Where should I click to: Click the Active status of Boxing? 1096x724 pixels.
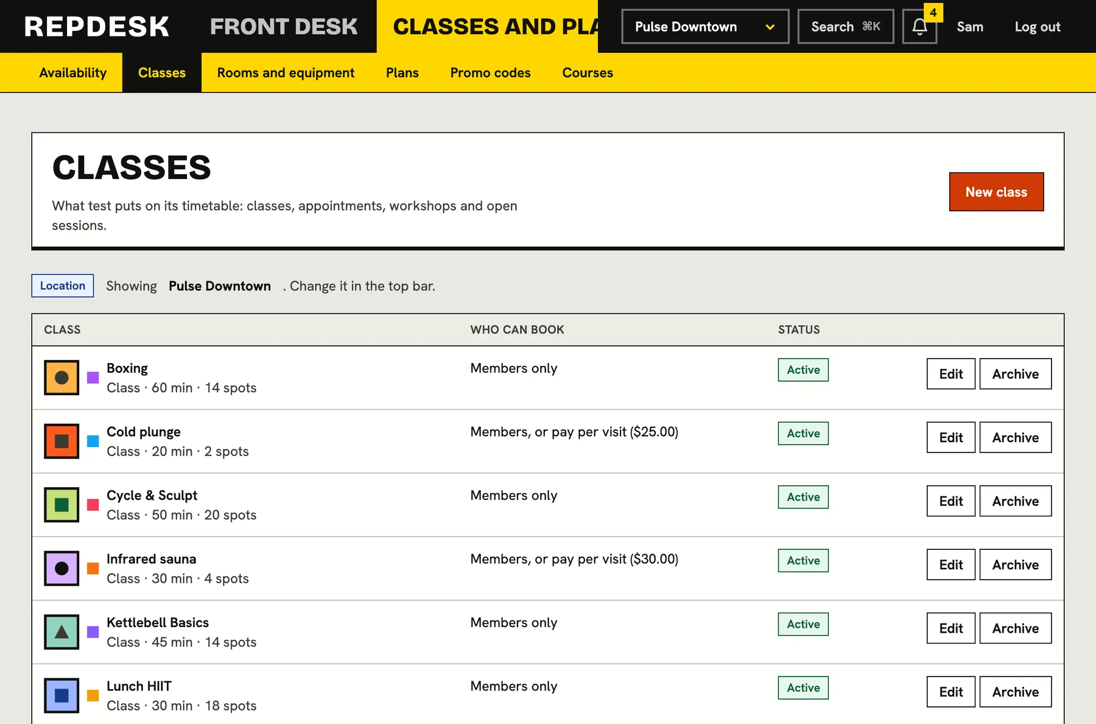coord(803,370)
